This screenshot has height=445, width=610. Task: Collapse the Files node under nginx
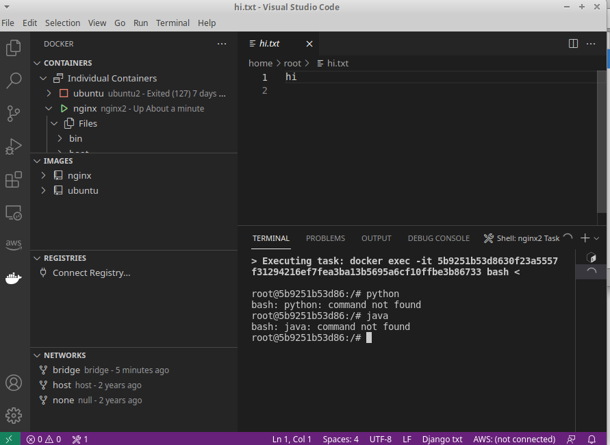pos(55,124)
